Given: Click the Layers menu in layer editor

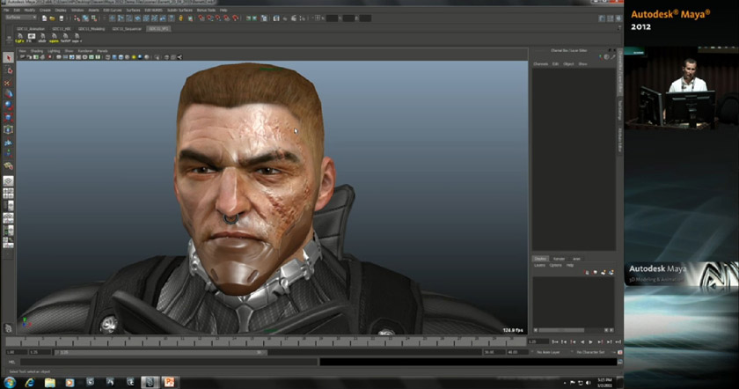Looking at the screenshot, I should [x=539, y=265].
